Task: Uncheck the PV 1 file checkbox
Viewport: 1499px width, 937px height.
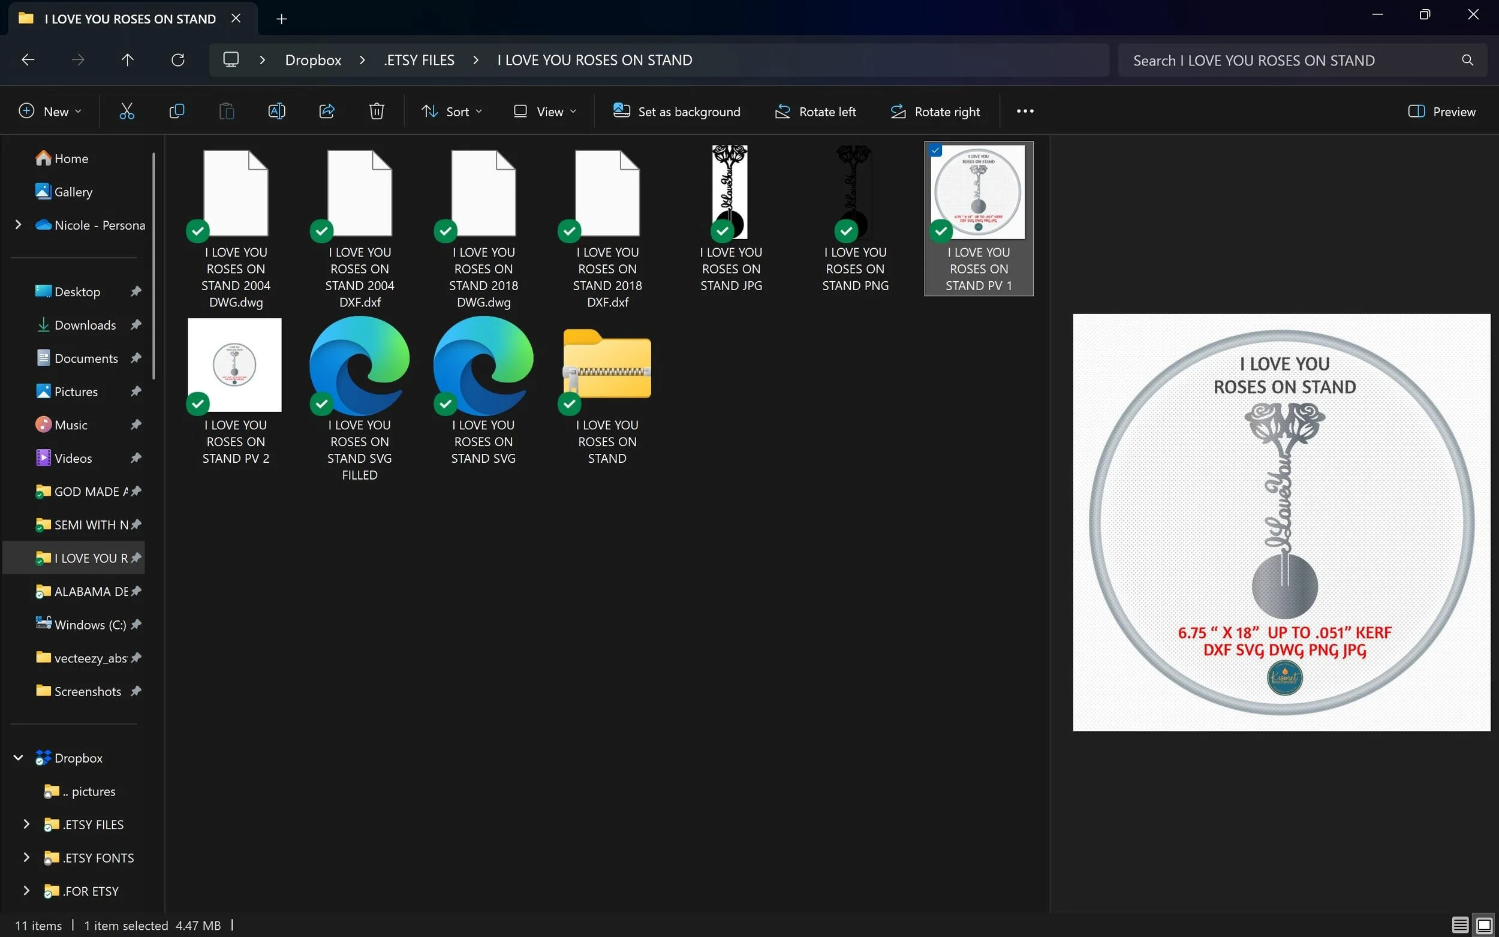Action: [x=936, y=150]
